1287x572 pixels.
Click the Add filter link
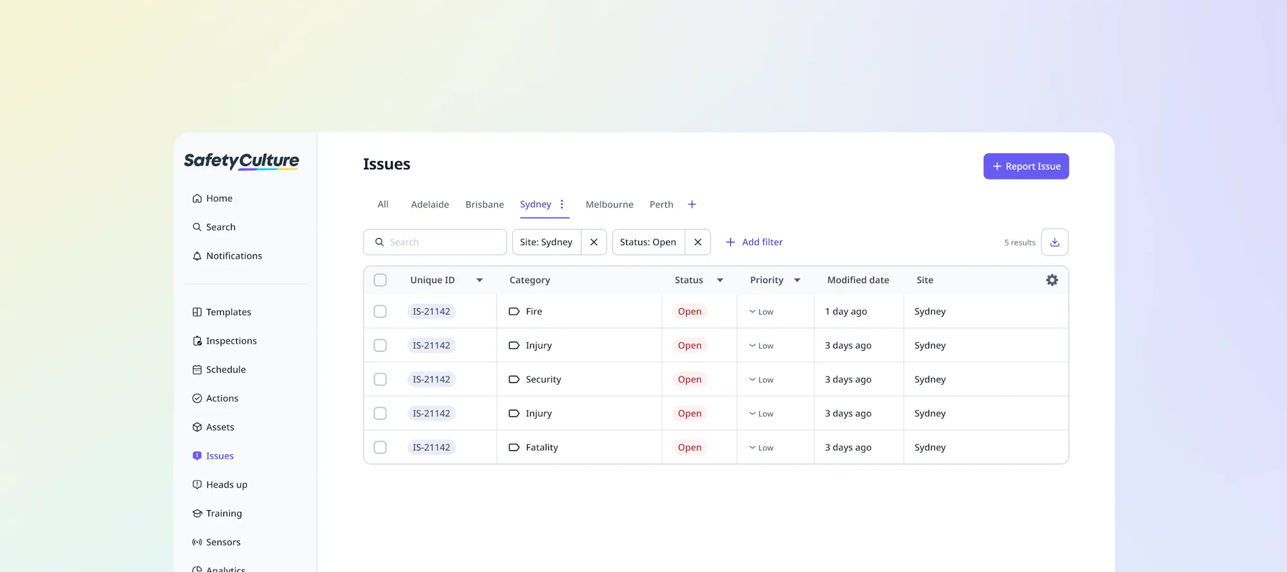(754, 243)
